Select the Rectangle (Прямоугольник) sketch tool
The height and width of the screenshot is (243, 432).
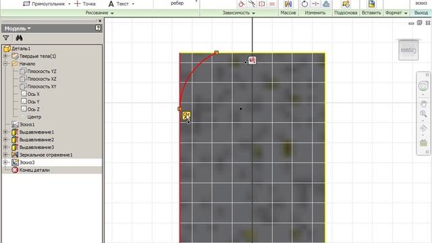44,4
